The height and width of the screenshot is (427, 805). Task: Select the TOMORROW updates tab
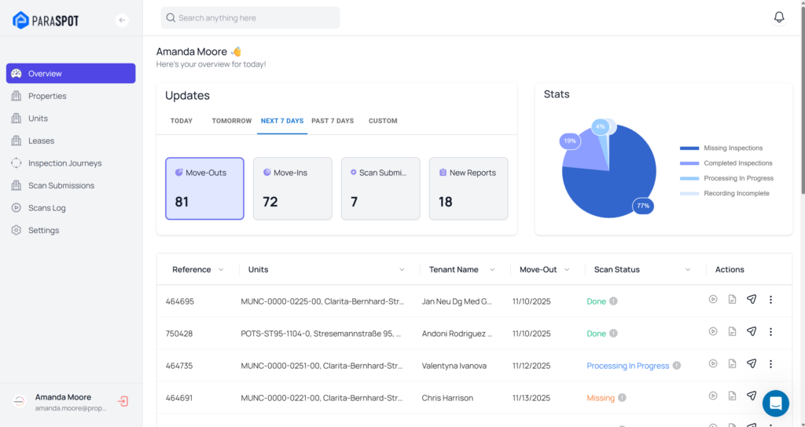[x=231, y=121]
